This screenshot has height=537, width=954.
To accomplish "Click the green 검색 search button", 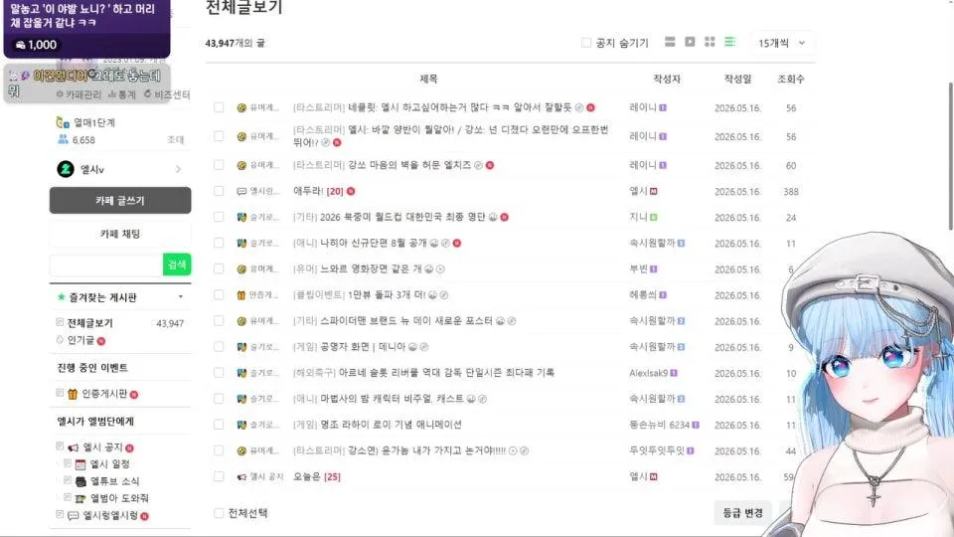I will [x=177, y=265].
